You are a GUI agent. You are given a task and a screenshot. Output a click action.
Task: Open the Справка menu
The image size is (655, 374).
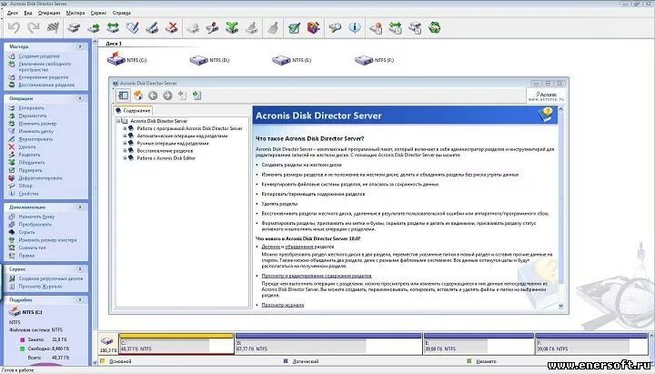tap(122, 13)
